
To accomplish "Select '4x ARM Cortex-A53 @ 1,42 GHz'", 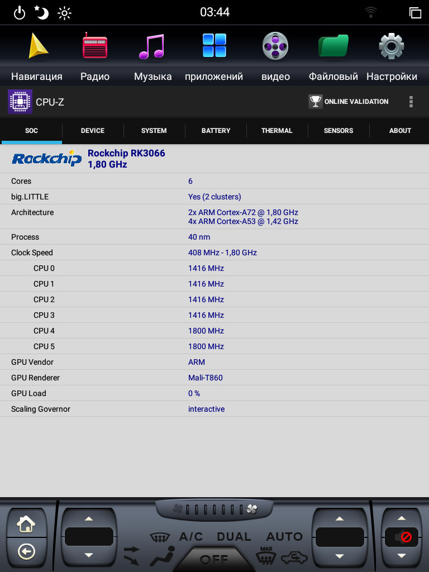I will tap(243, 221).
